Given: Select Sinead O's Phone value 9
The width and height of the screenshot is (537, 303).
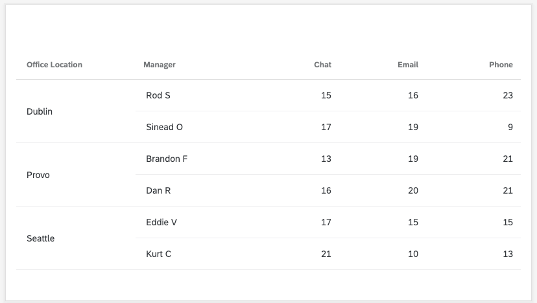Looking at the screenshot, I should click(510, 127).
